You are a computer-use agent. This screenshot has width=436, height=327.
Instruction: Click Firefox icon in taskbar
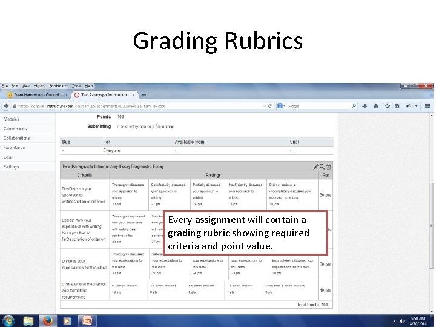point(48,321)
